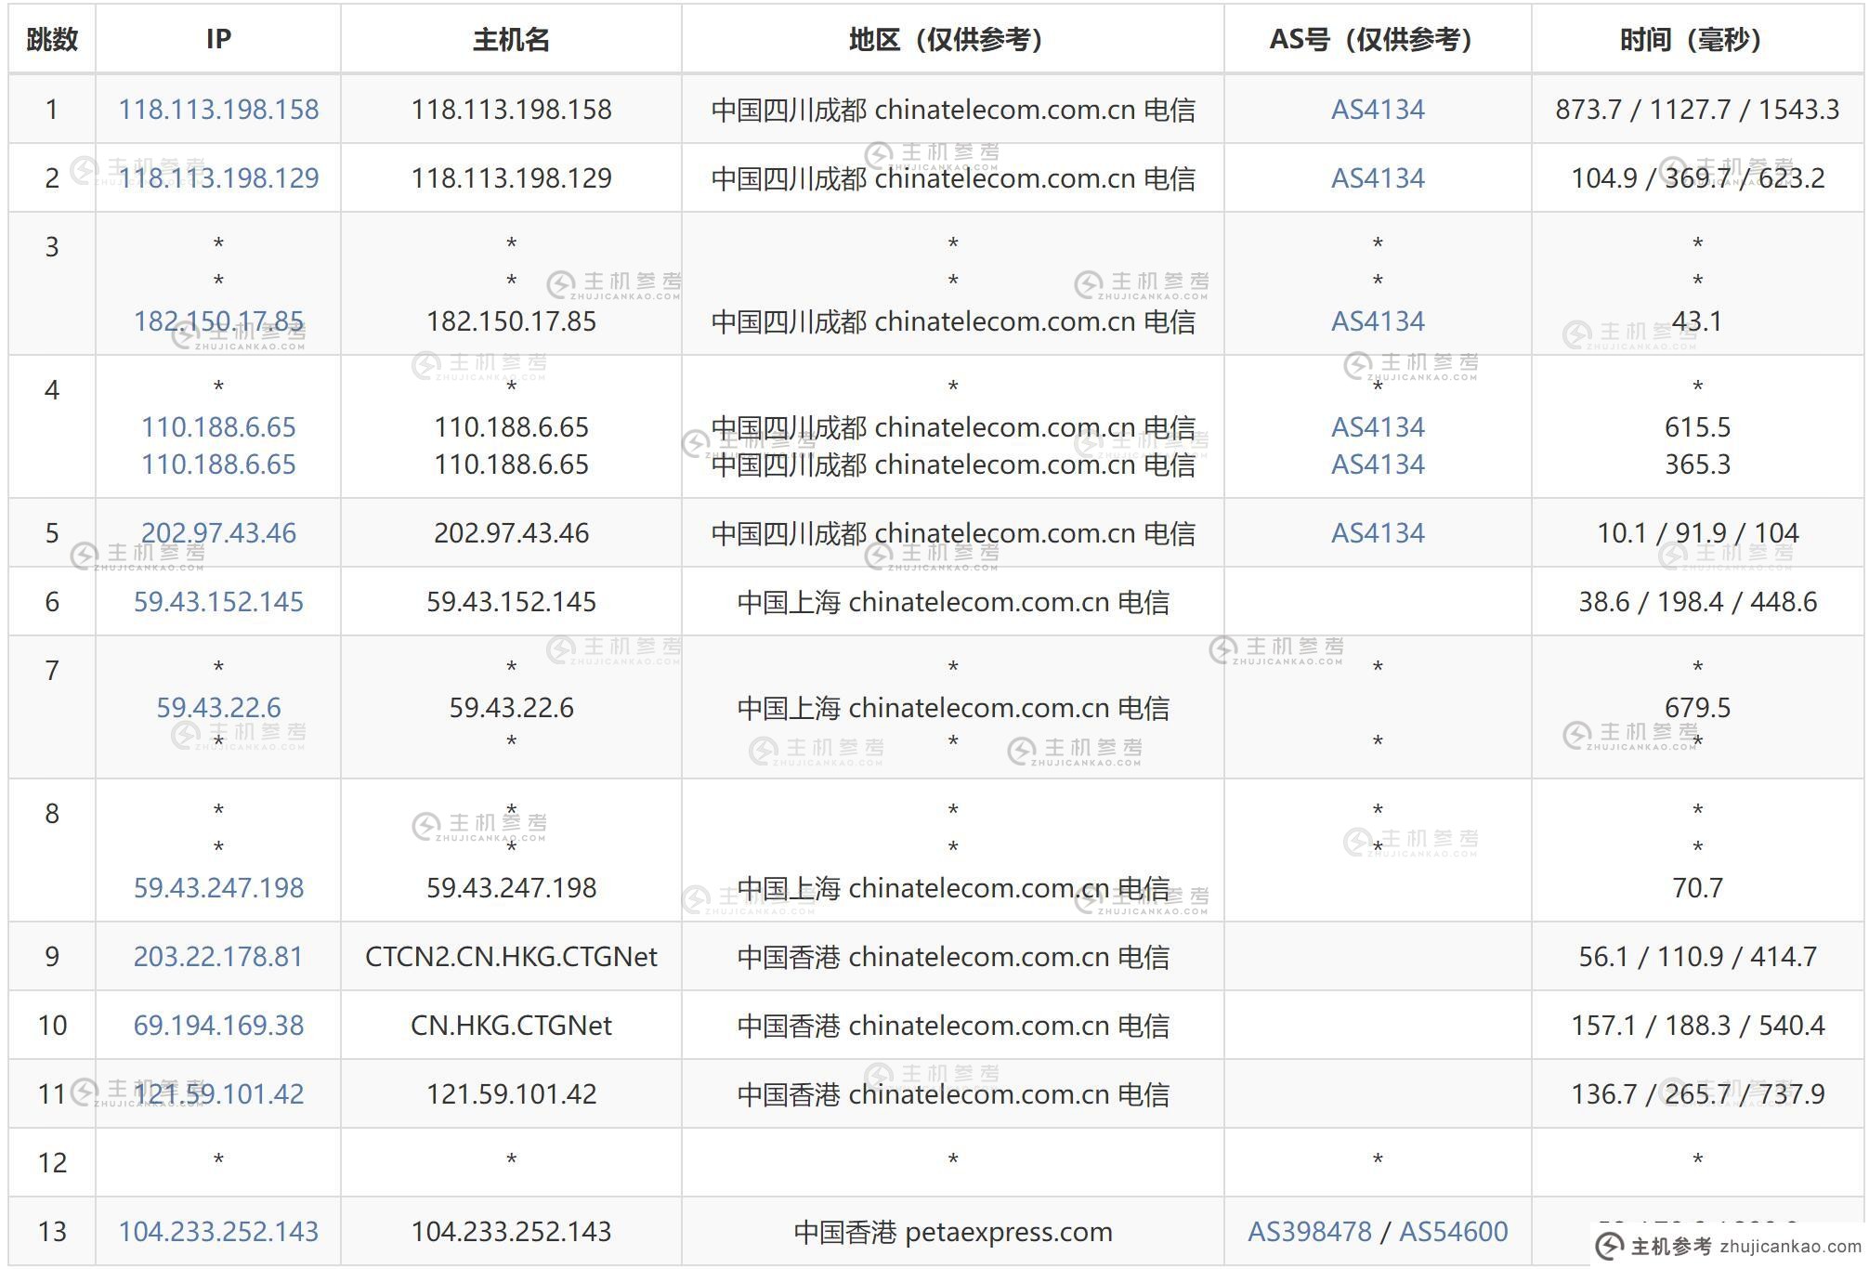1869x1269 pixels.
Task: Select hostname cell 104.233.252.143
Action: 511,1232
